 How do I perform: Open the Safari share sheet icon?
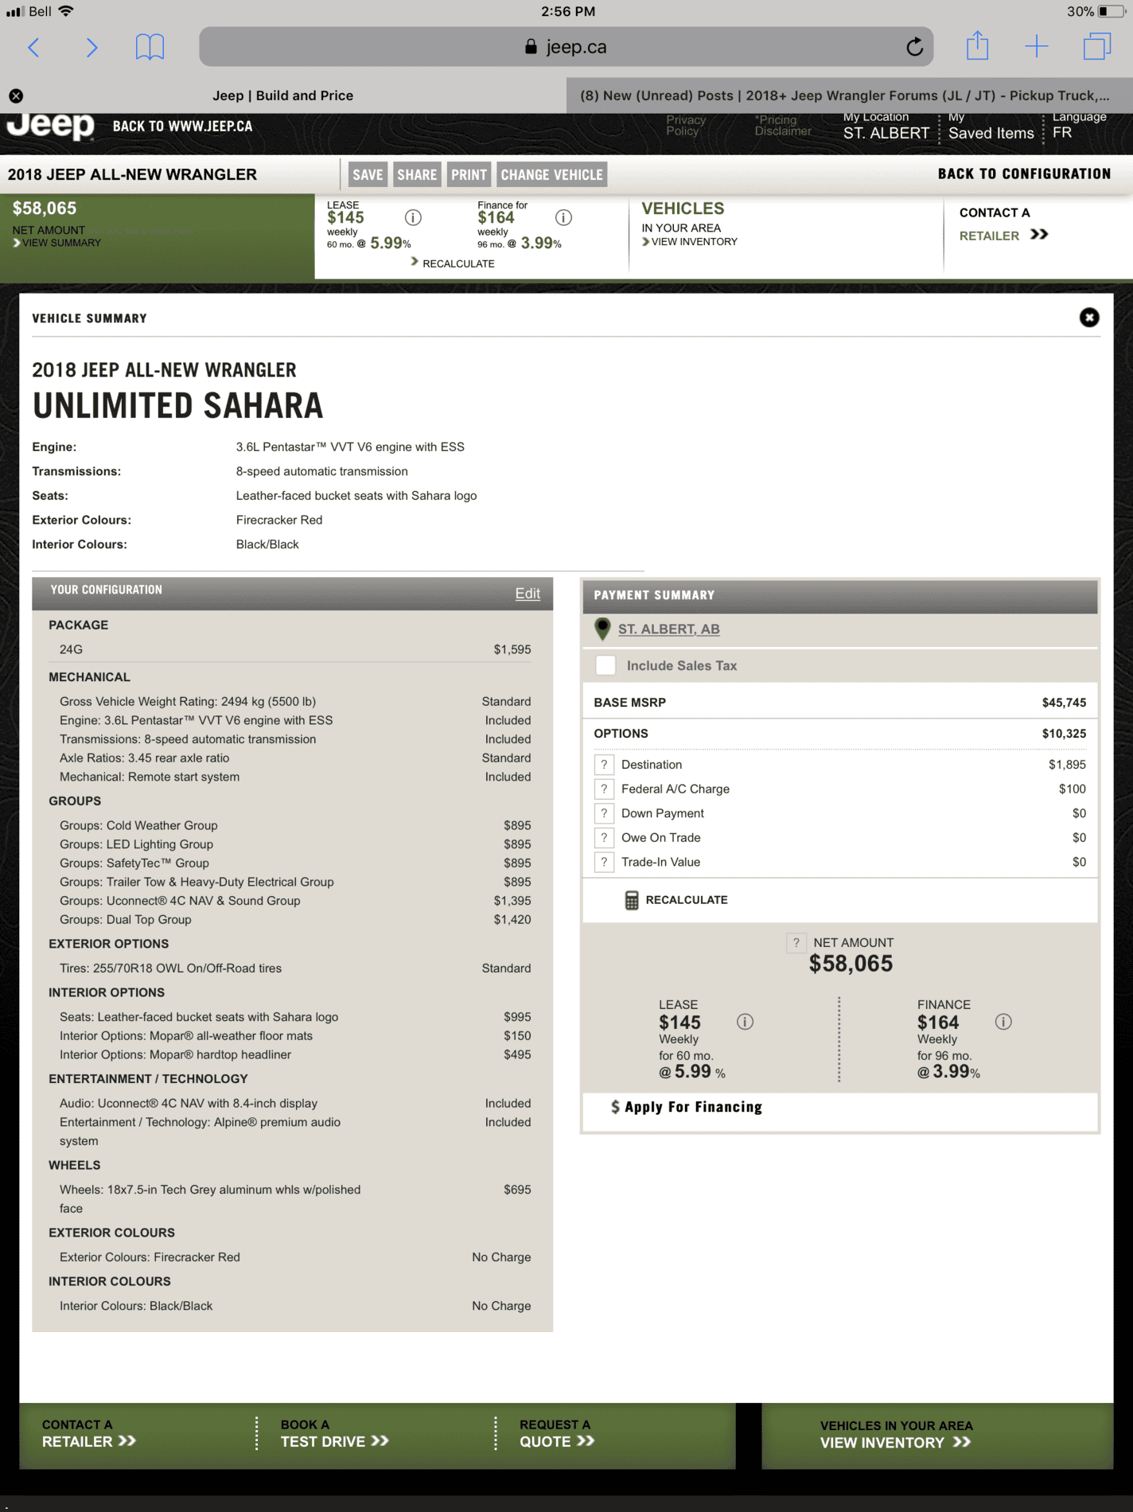coord(977,45)
